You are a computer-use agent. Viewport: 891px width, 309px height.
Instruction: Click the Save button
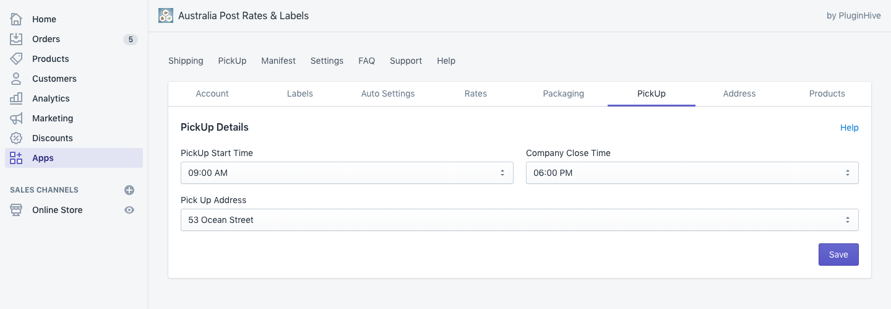coord(838,255)
